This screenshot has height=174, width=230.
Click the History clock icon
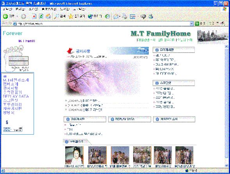point(107,16)
